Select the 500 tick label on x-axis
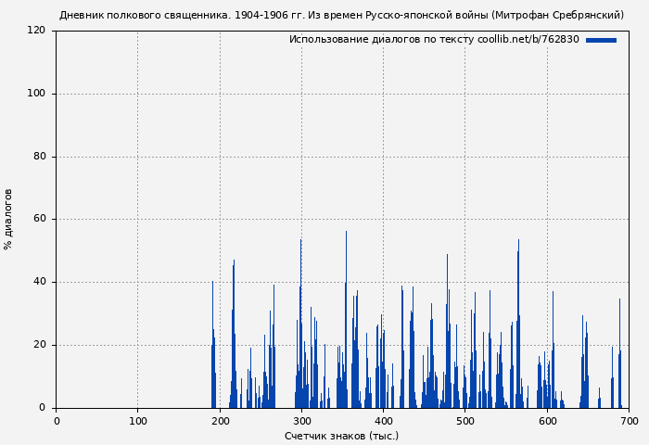The width and height of the screenshot is (649, 445). click(x=465, y=421)
